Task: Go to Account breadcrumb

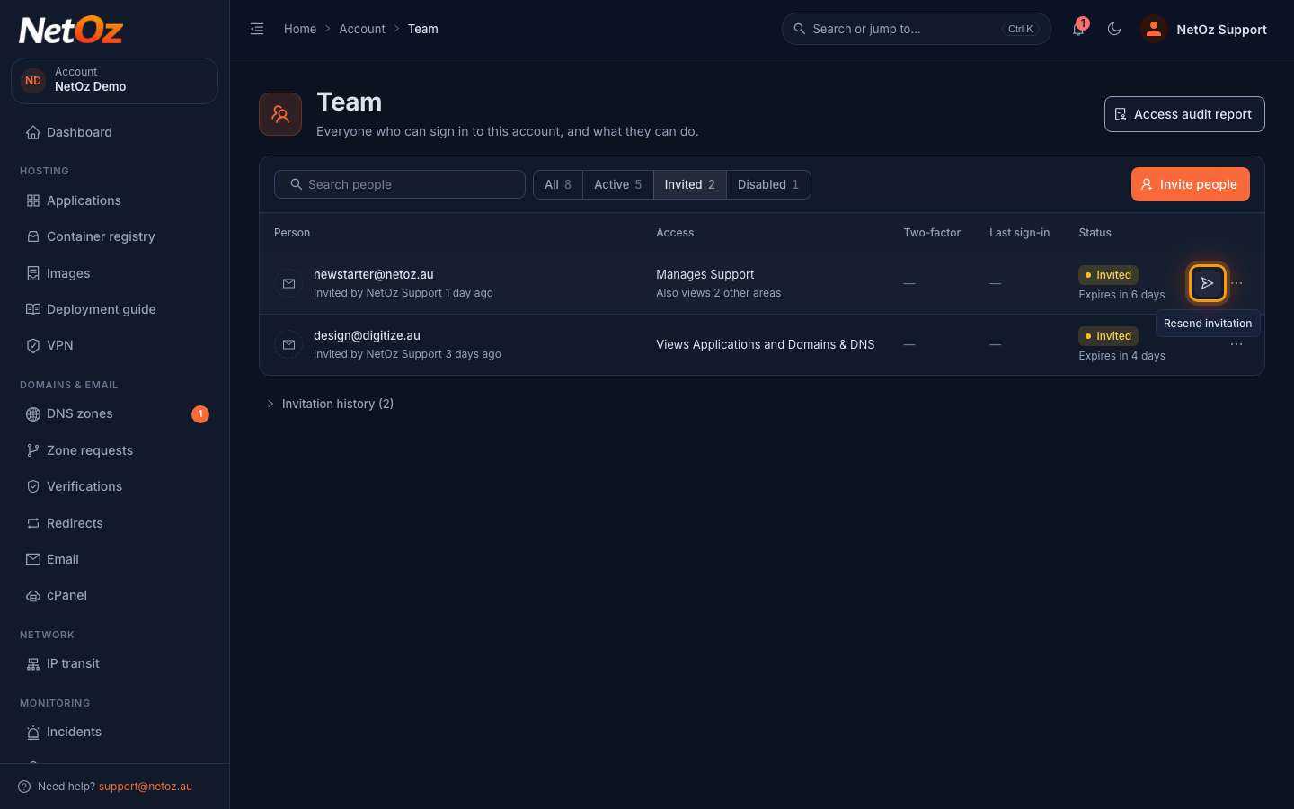Action: click(x=362, y=29)
